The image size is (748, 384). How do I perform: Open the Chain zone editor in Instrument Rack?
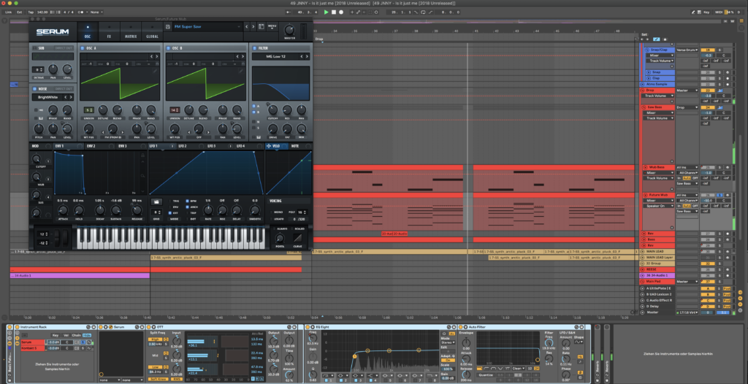(x=76, y=335)
